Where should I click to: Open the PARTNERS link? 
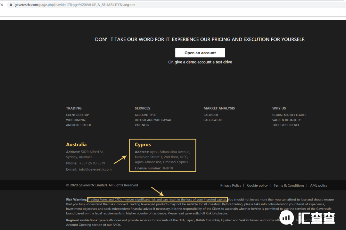tap(142, 125)
